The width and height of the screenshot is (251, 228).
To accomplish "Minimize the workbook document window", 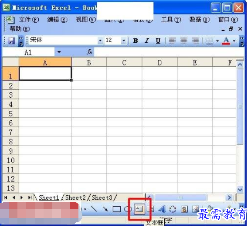I will coord(223,30).
